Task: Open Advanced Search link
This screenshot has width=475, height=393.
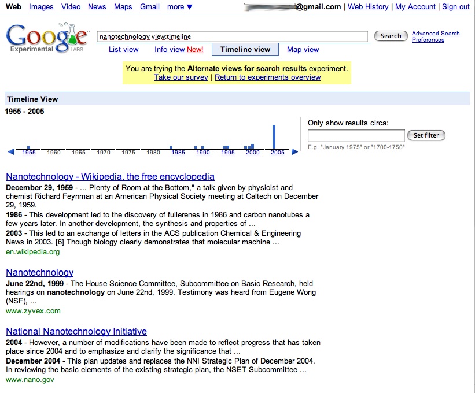Action: pyautogui.click(x=436, y=34)
